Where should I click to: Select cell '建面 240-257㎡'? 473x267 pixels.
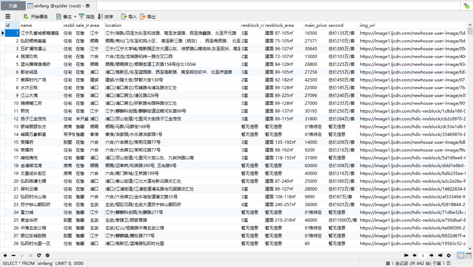(x=284, y=205)
